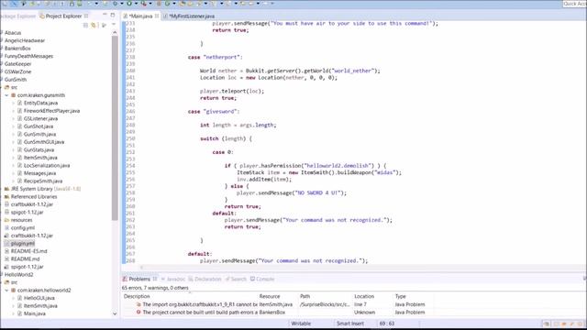Select the 'project cannot be built' problem row
The height and width of the screenshot is (330, 587).
click(x=279, y=312)
